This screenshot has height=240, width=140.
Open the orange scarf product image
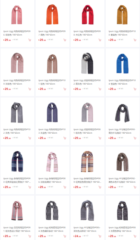click(x=52, y=14)
